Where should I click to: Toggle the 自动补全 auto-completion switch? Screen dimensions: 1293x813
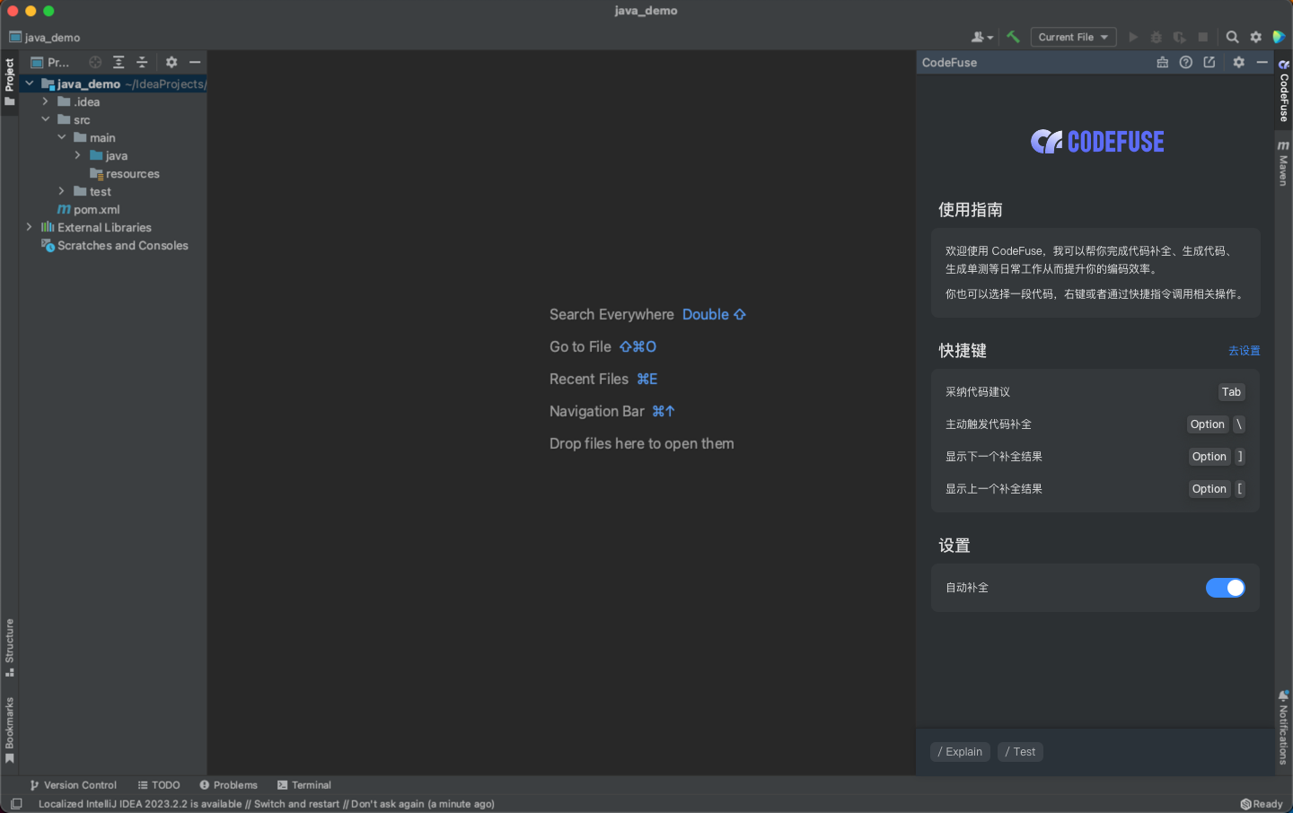(x=1225, y=588)
